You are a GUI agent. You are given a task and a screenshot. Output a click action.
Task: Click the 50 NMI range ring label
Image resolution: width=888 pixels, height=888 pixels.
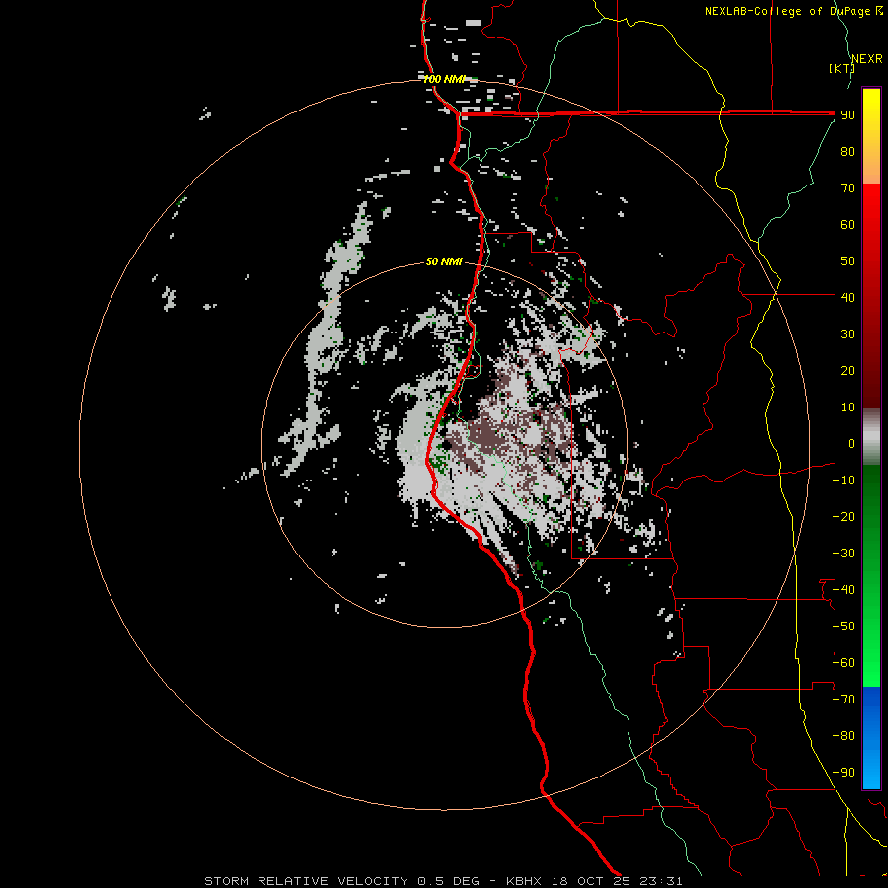pyautogui.click(x=444, y=261)
